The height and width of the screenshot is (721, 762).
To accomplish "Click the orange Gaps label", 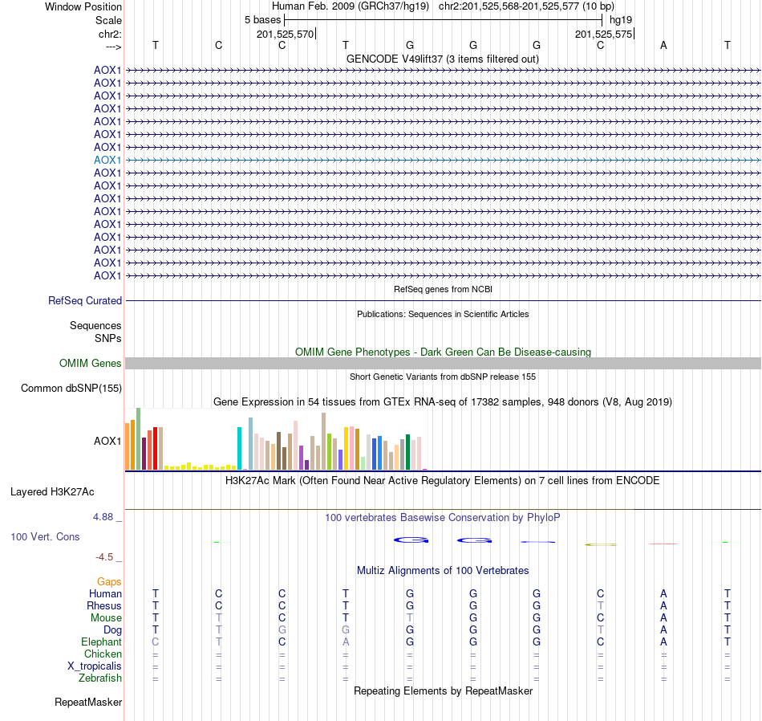I will [x=109, y=582].
